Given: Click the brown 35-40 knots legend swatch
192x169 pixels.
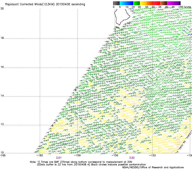Looking at the screenshot, I should click(x=163, y=3).
